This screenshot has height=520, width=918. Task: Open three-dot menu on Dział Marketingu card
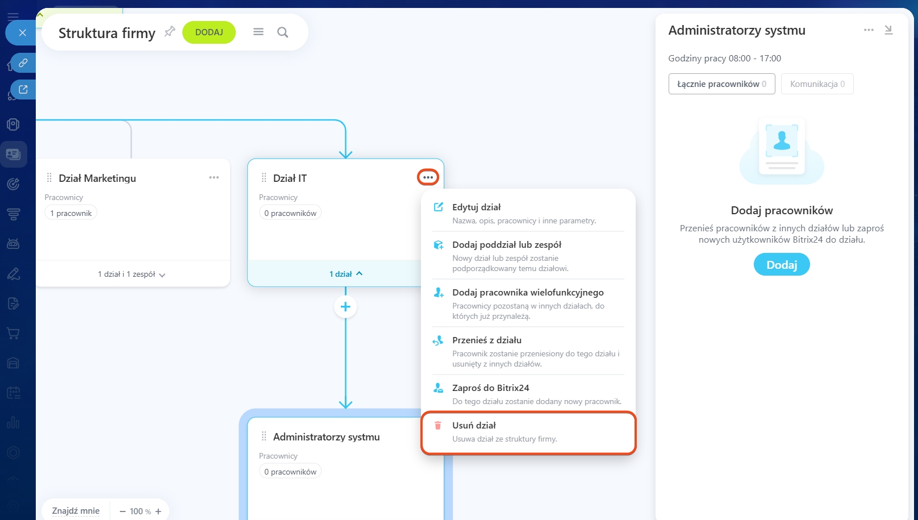(214, 178)
